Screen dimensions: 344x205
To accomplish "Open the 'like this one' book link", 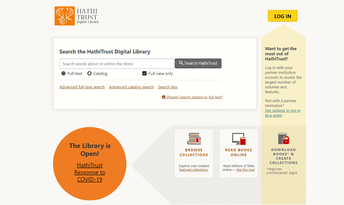I will (x=245, y=170).
